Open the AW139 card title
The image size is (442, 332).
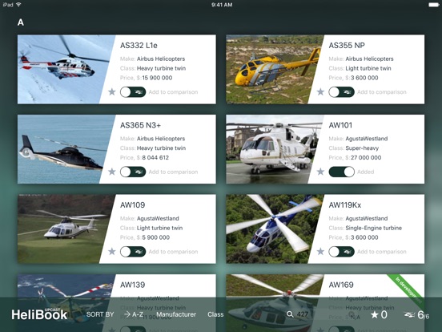[x=132, y=285]
